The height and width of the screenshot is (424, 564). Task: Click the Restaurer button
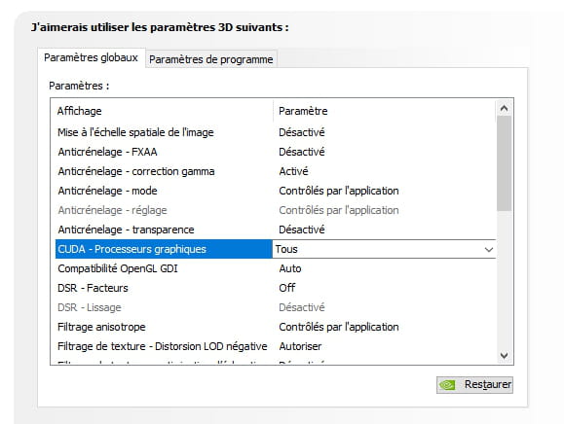click(474, 385)
